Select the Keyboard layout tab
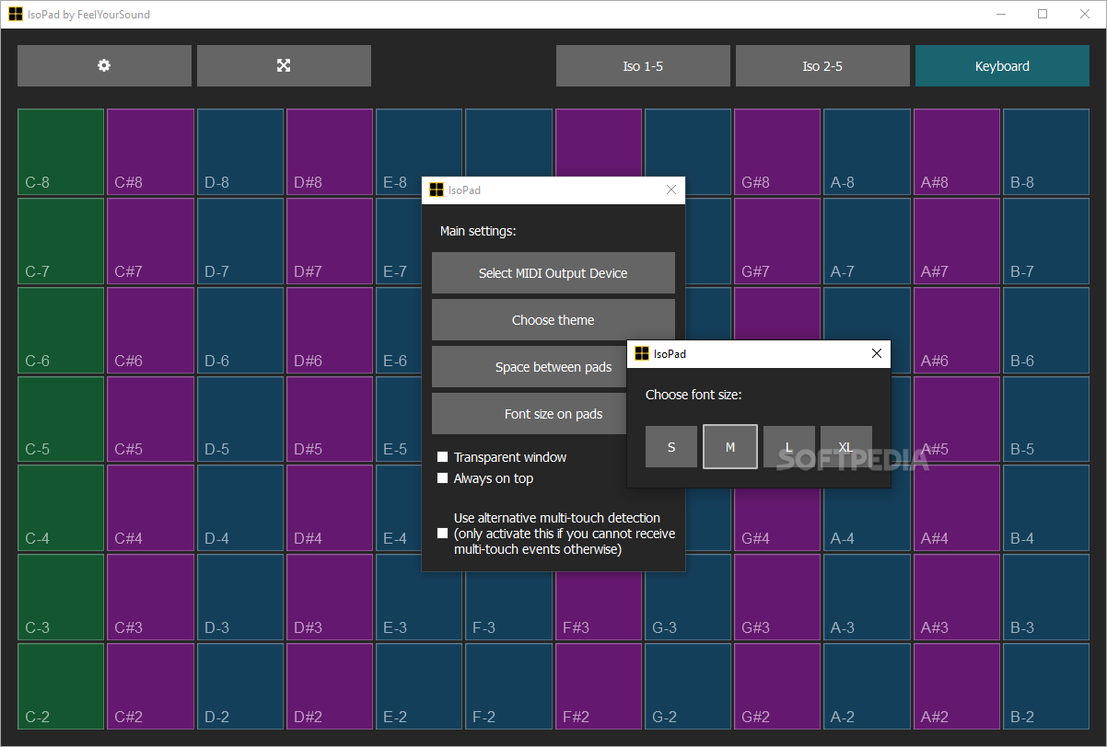The image size is (1107, 747). tap(1002, 66)
